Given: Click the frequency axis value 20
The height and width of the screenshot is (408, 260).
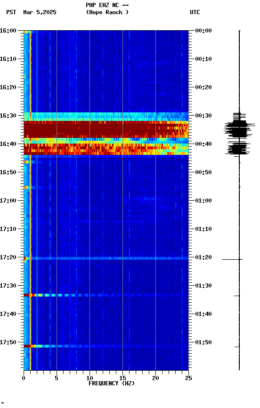Looking at the screenshot, I should [x=155, y=378].
